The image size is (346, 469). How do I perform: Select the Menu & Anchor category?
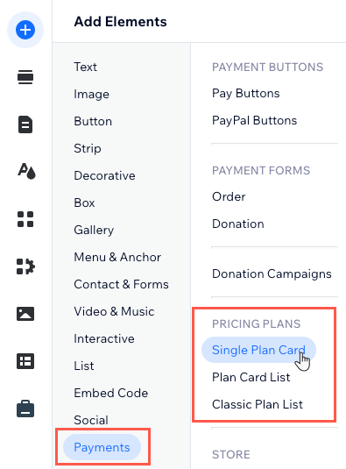tap(117, 257)
